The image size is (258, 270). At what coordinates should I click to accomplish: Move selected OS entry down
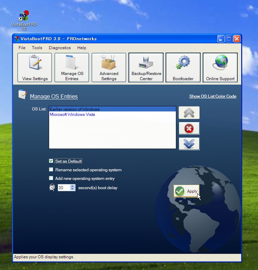click(189, 144)
